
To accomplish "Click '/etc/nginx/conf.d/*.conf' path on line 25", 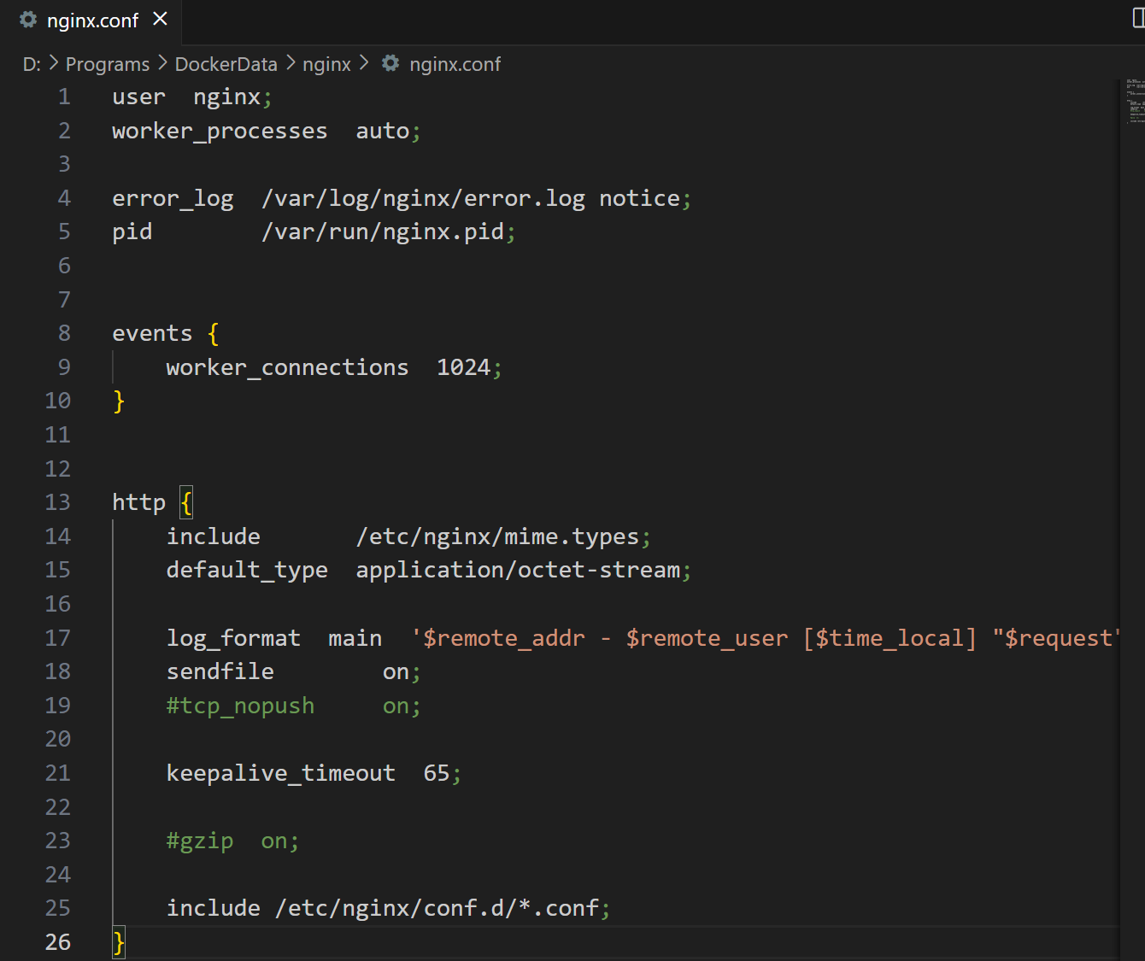I will pos(437,909).
